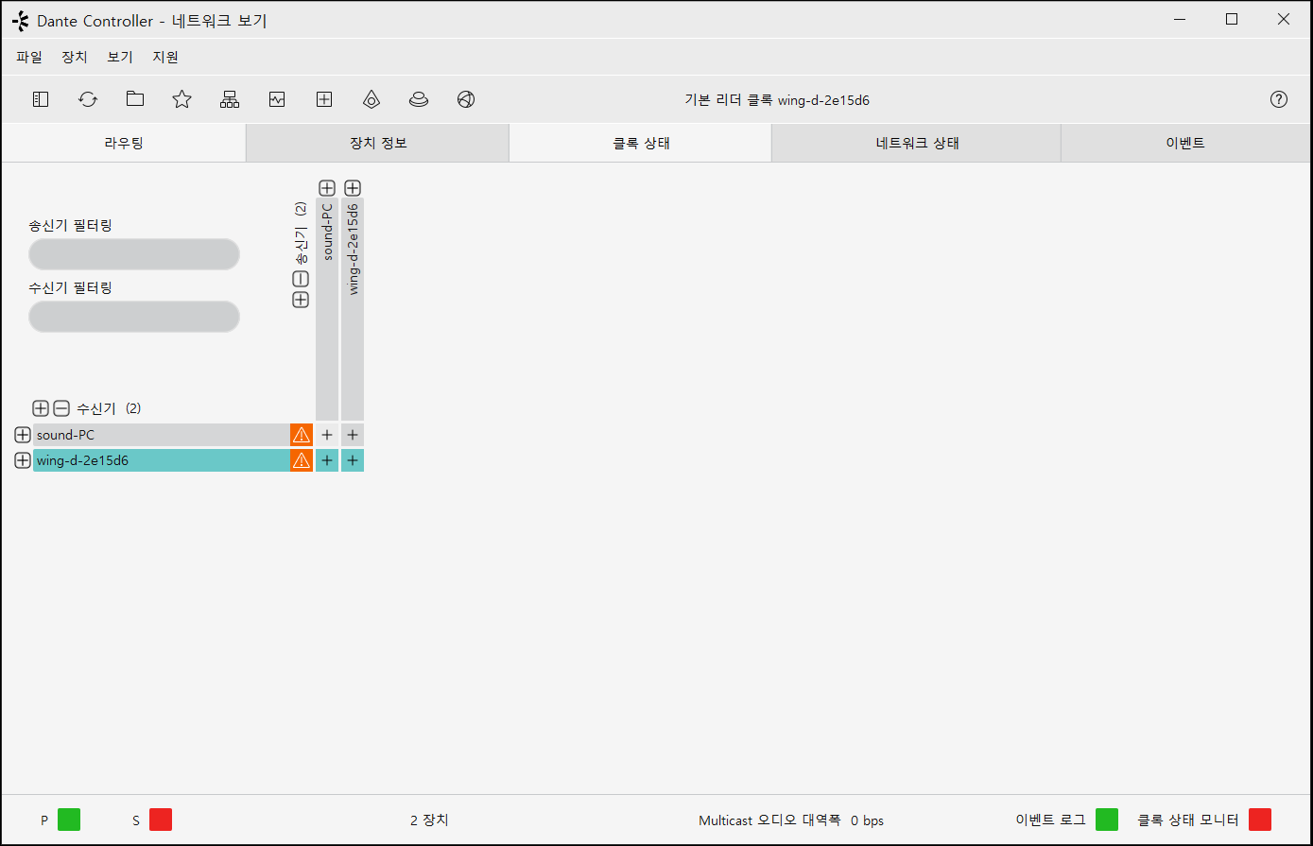This screenshot has width=1313, height=846.
Task: Click sound-PC receiver to sound-PC transmitter cell
Action: (327, 435)
